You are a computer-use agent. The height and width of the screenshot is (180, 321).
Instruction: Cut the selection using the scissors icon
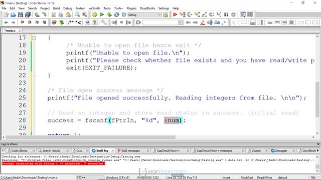54,14
